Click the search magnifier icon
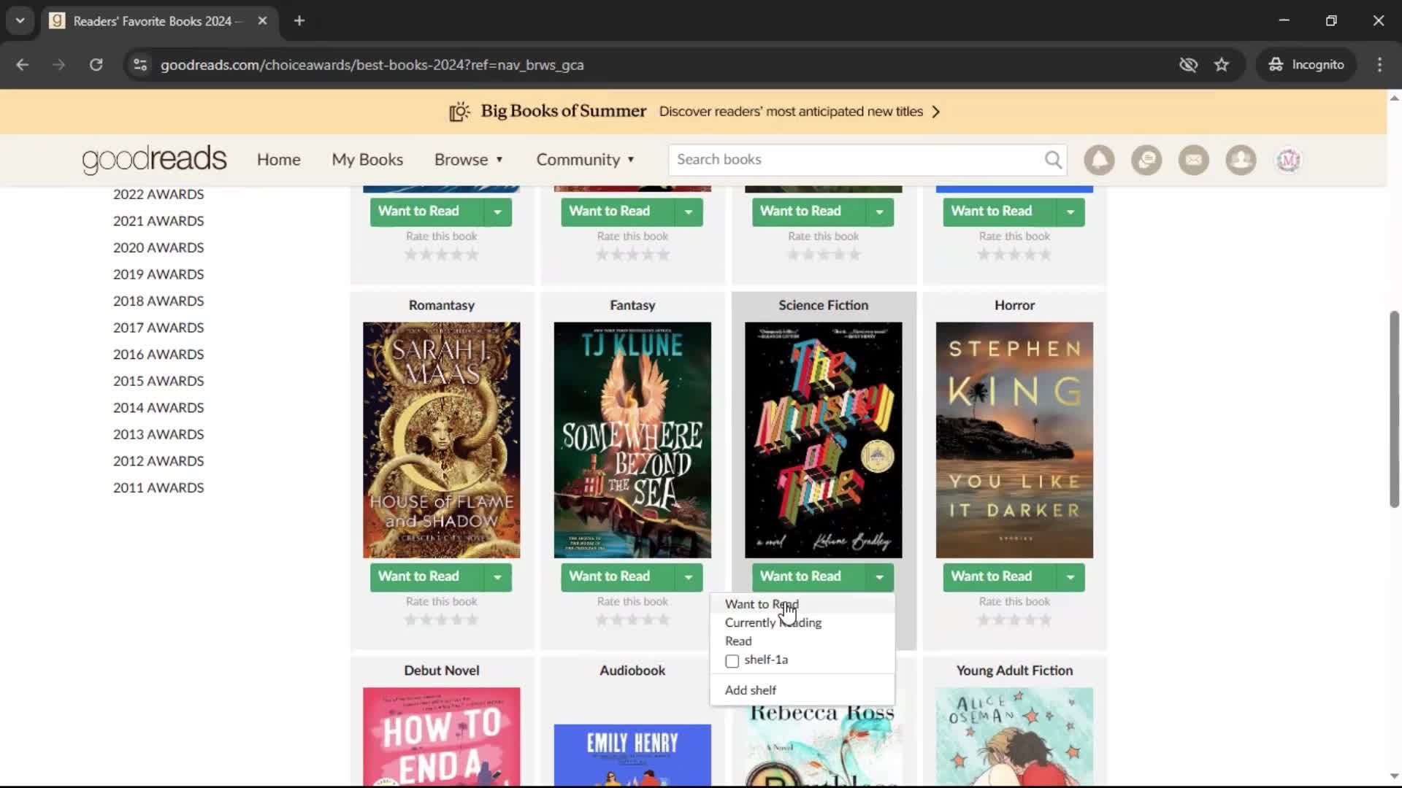 (1053, 159)
